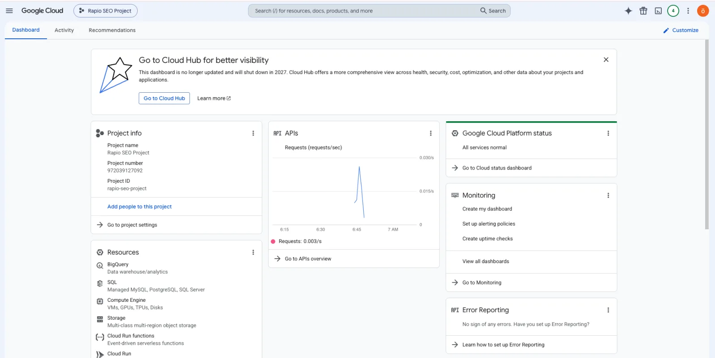Activate Cloud Shell terminal icon
715x358 pixels.
[658, 11]
